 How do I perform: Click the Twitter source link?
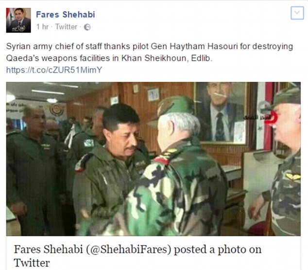point(66,27)
